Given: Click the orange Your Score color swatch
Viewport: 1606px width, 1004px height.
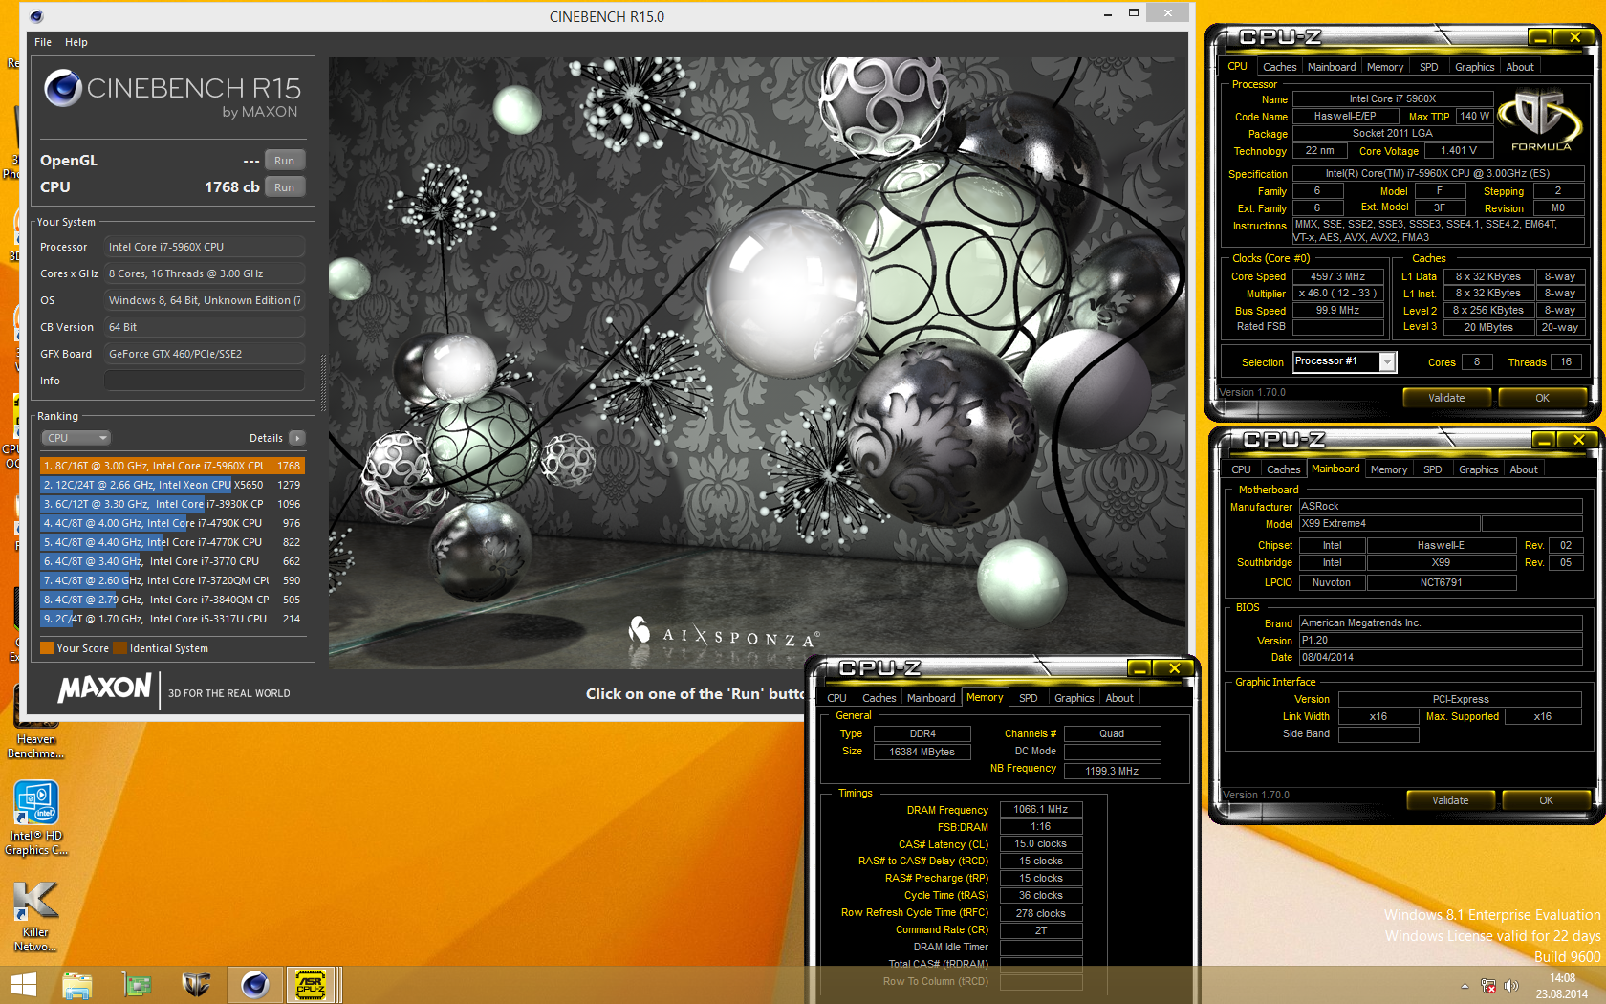Looking at the screenshot, I should (47, 648).
